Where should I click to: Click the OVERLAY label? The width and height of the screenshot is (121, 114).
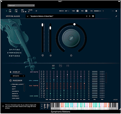(16, 72)
